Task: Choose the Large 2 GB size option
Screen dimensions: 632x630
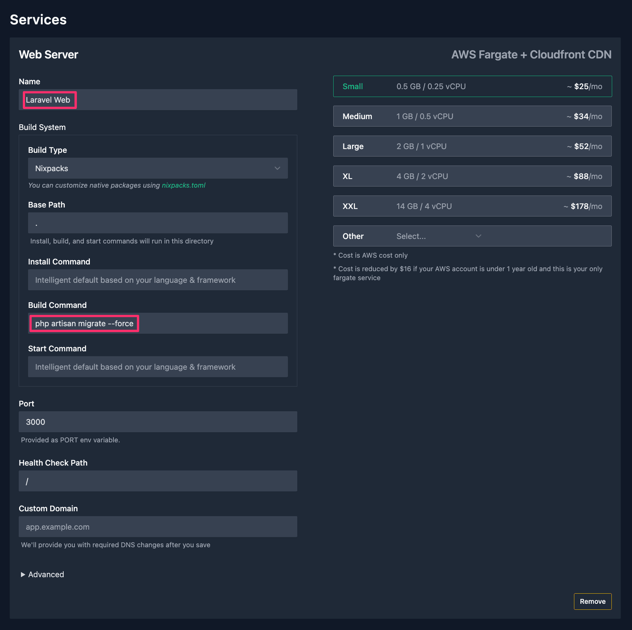Action: point(473,146)
